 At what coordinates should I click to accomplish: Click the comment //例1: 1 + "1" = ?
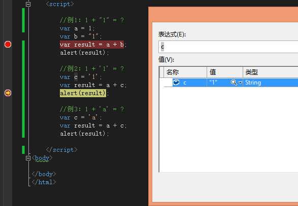[x=92, y=20]
